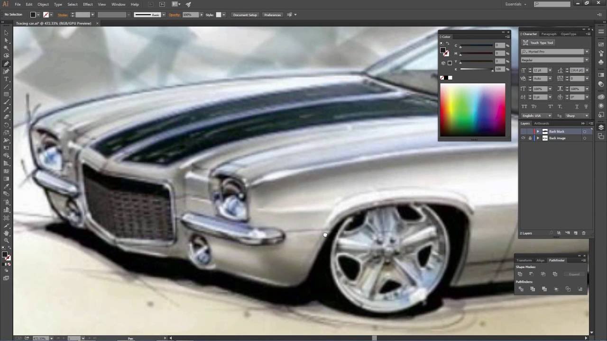Image resolution: width=607 pixels, height=341 pixels.
Task: Expand the Back black layer contents
Action: click(538, 131)
